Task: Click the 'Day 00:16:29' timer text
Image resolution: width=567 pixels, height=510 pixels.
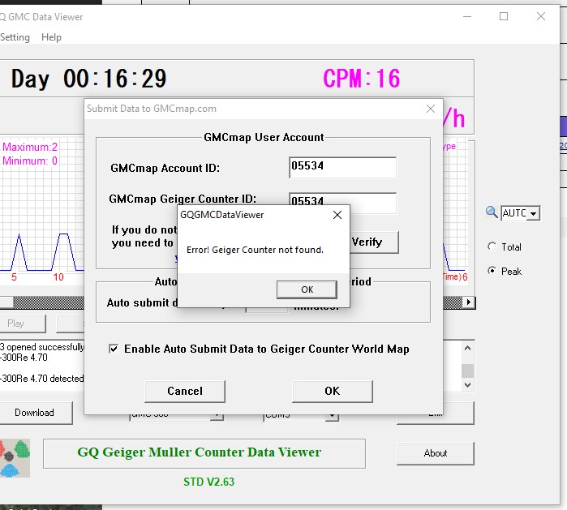Action: [x=88, y=79]
